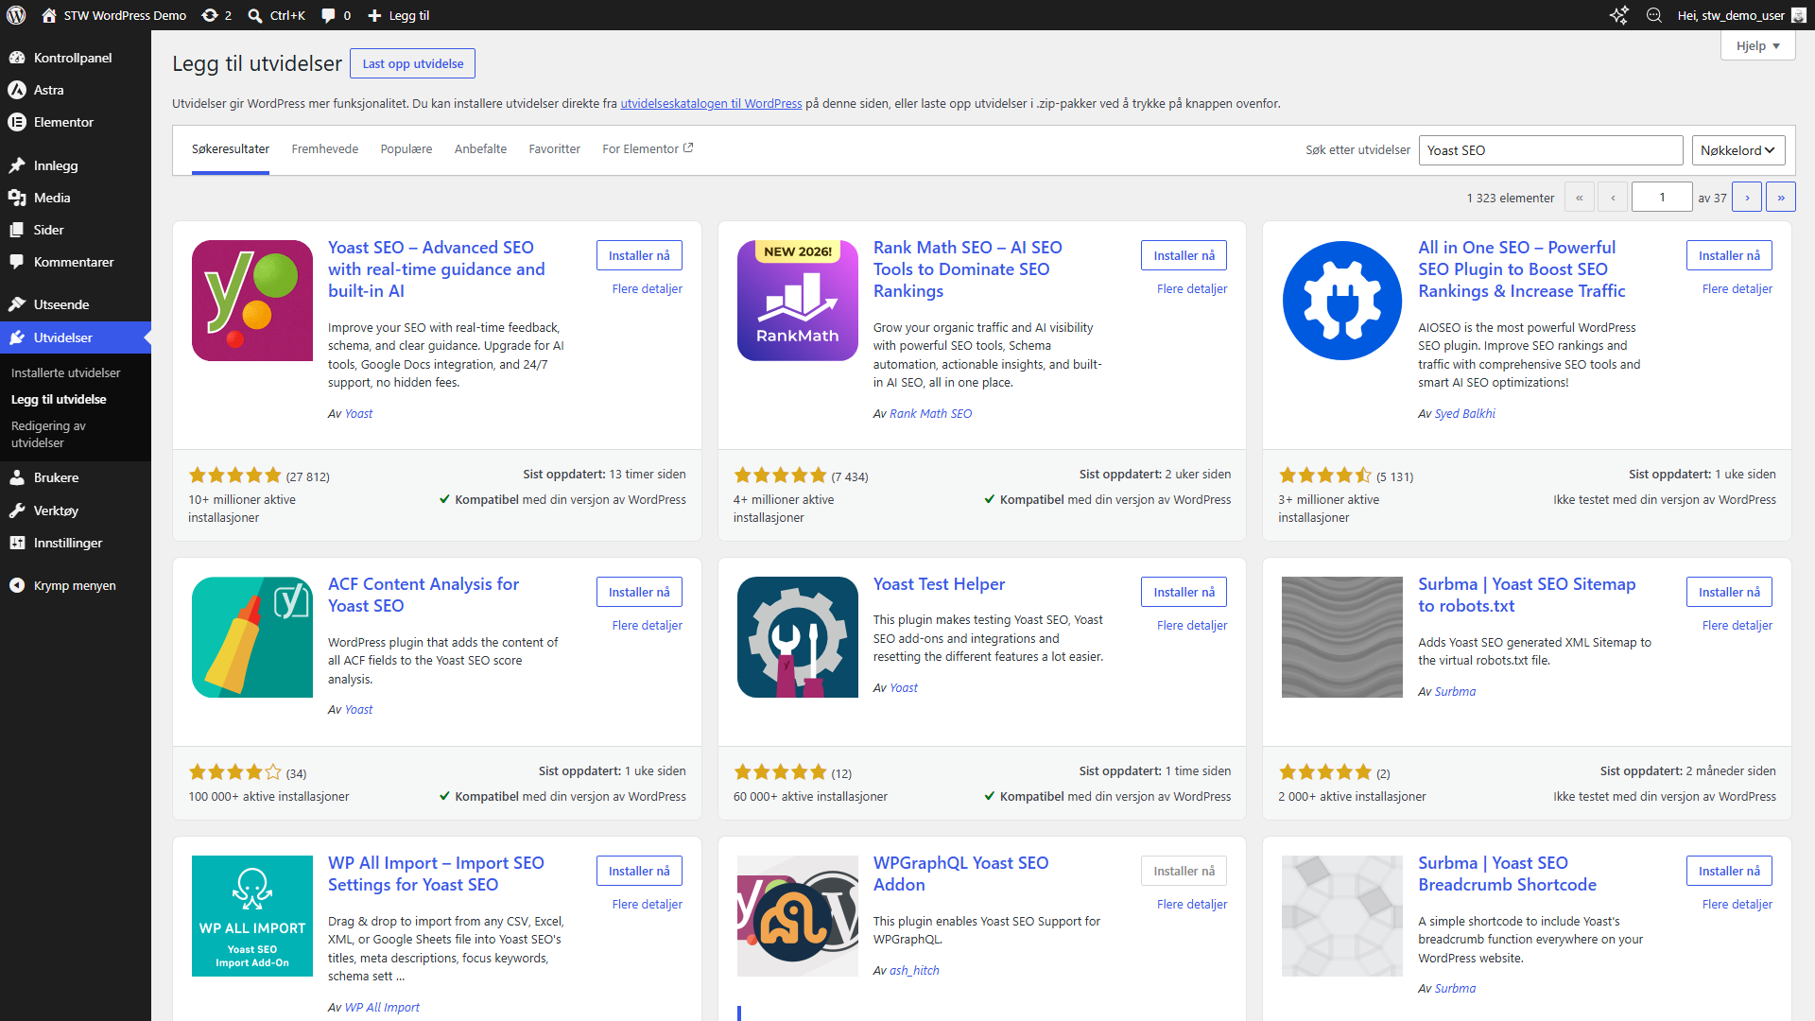Switch to Populære tab
Image resolution: width=1815 pixels, height=1021 pixels.
pyautogui.click(x=406, y=149)
